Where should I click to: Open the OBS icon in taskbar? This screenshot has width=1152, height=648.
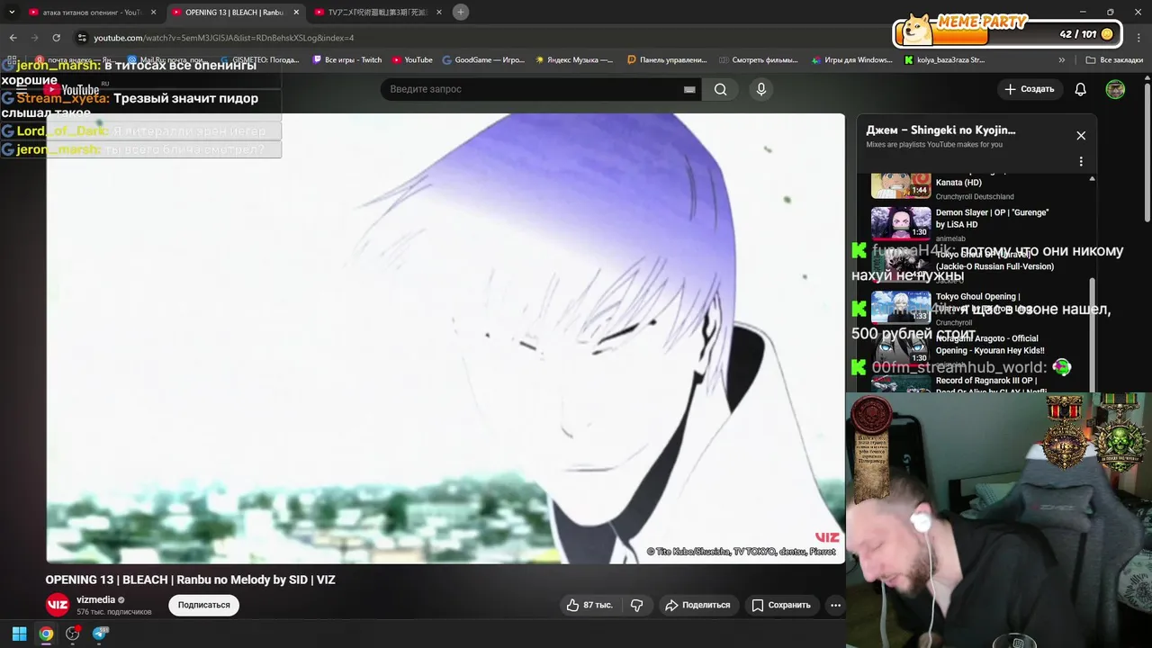point(73,634)
